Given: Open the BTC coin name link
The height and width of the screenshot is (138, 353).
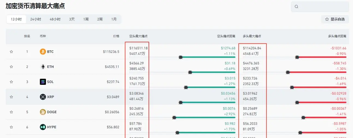Looking at the screenshot, I should (x=50, y=52).
